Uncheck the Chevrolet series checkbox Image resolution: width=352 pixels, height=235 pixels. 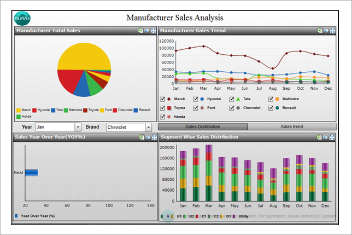231,108
